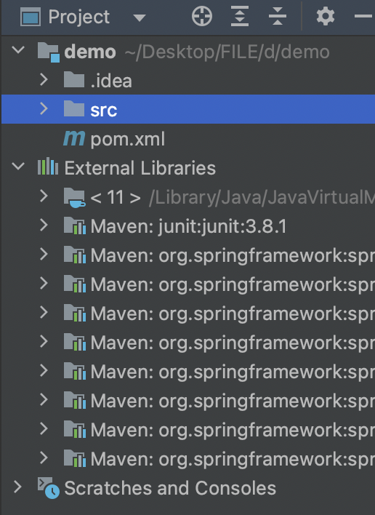Select the demo module folder icon
Image resolution: width=375 pixels, height=515 pixels.
tap(49, 52)
